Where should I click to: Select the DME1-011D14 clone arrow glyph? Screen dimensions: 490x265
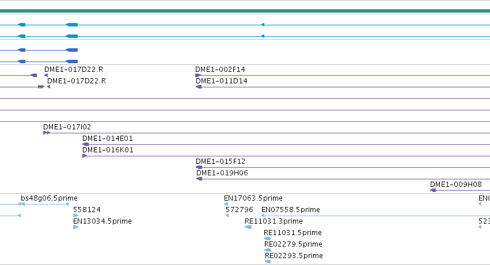coord(199,87)
